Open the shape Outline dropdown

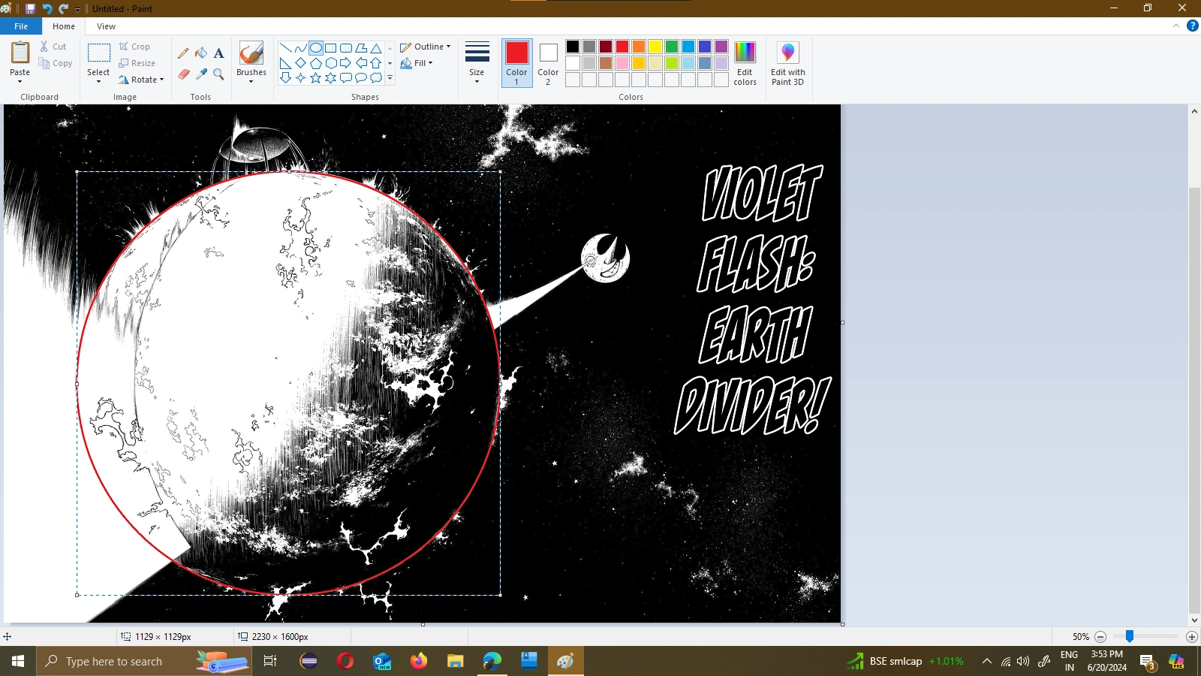coord(426,47)
